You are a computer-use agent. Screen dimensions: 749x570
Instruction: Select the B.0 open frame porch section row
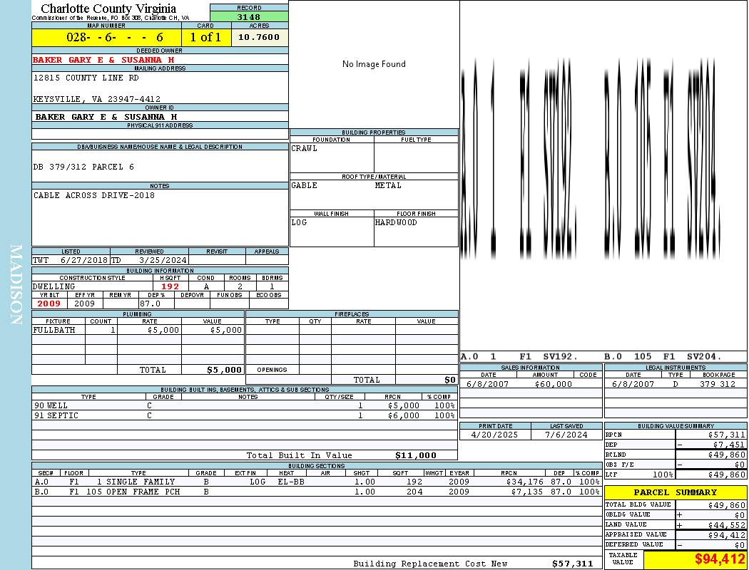pyautogui.click(x=316, y=492)
